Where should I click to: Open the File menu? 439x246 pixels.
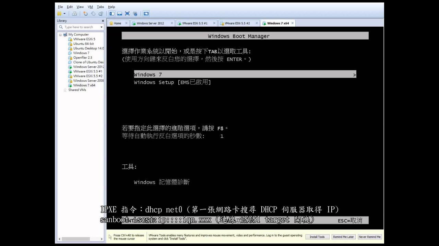[60, 7]
